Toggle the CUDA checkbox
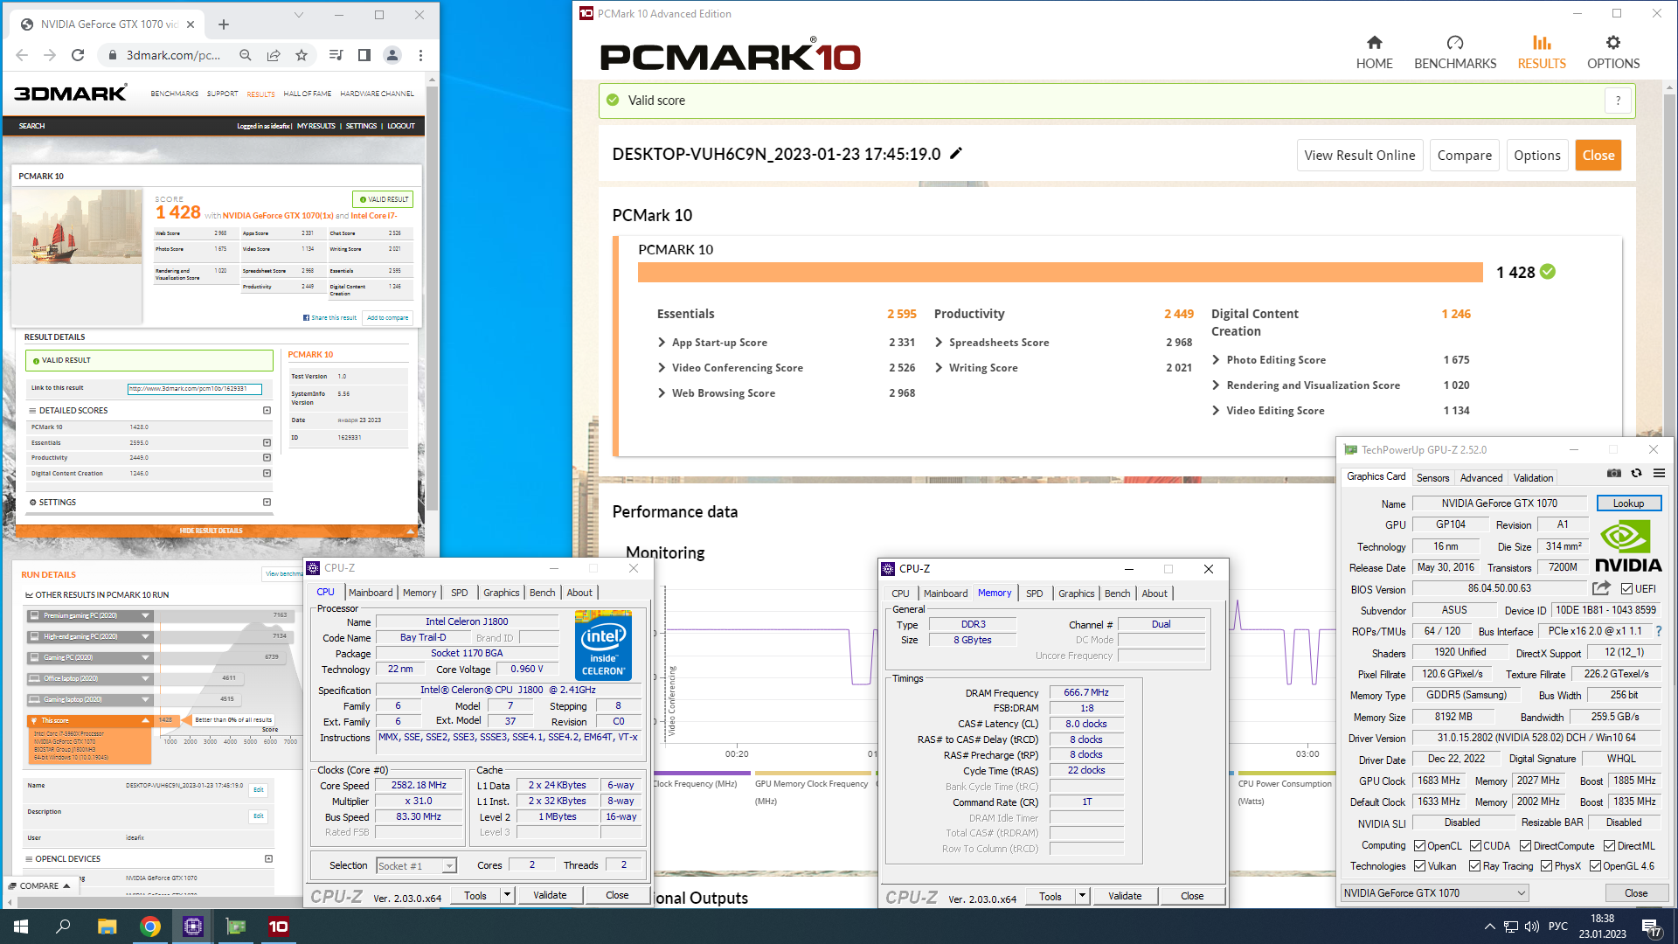 click(x=1475, y=846)
